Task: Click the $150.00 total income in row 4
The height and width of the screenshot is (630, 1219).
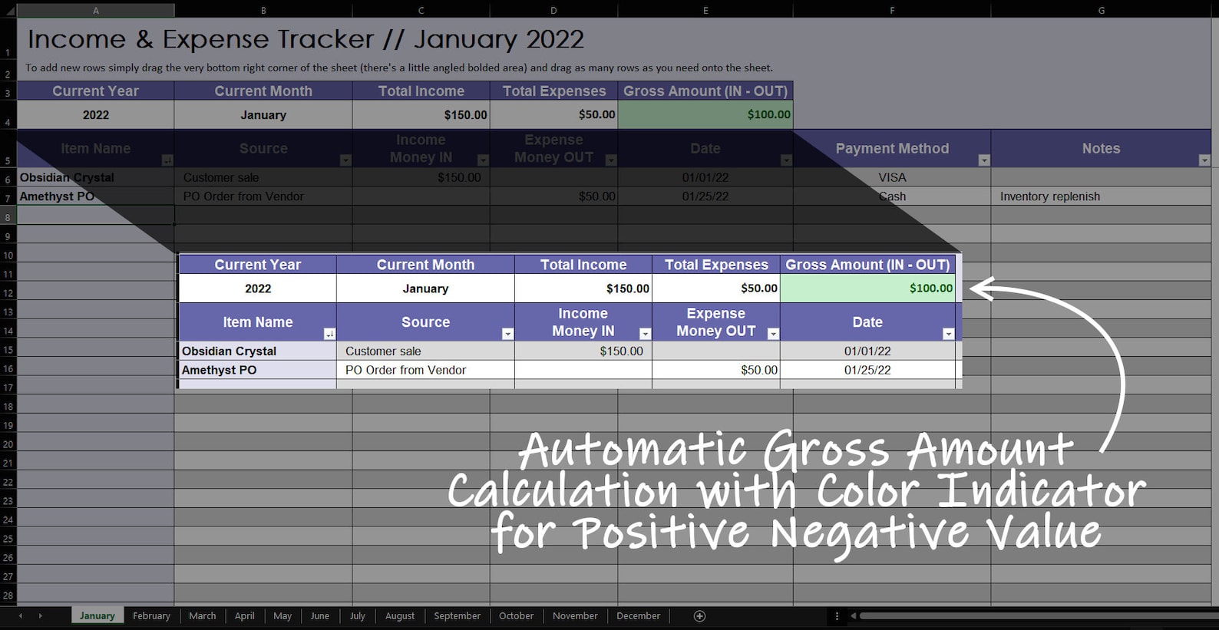Action: [x=421, y=115]
